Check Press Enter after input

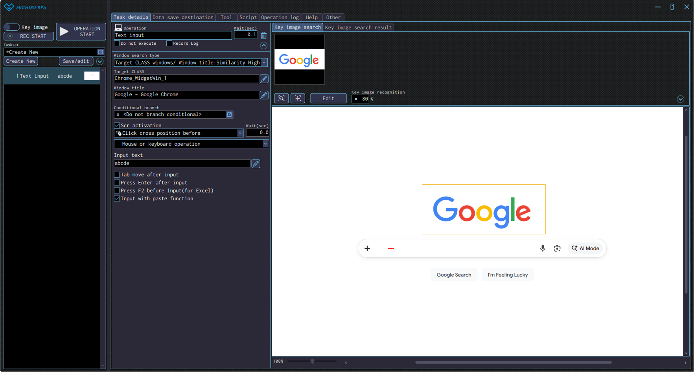117,183
